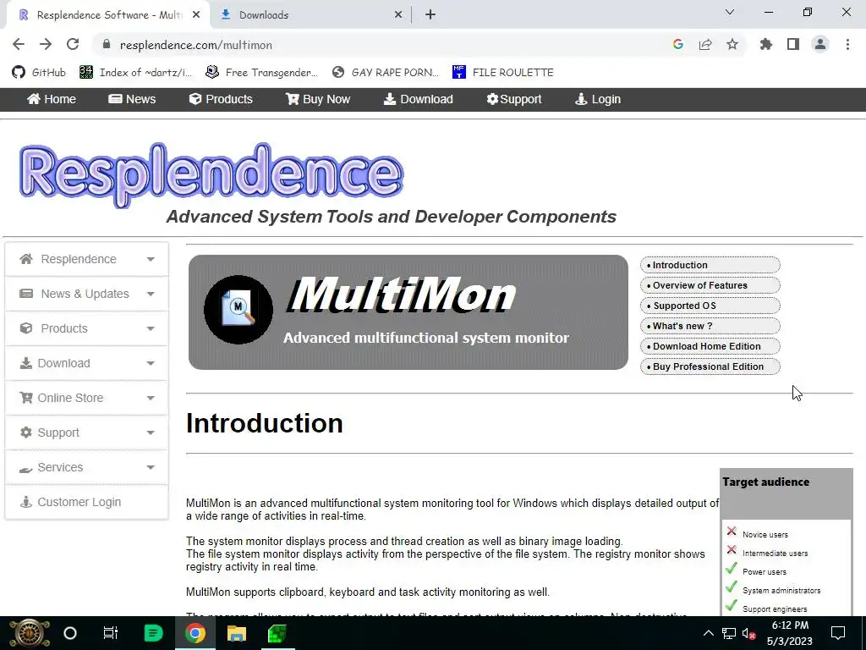The image size is (866, 650).
Task: Open the Index of ~dartz bookmark
Action: (136, 73)
